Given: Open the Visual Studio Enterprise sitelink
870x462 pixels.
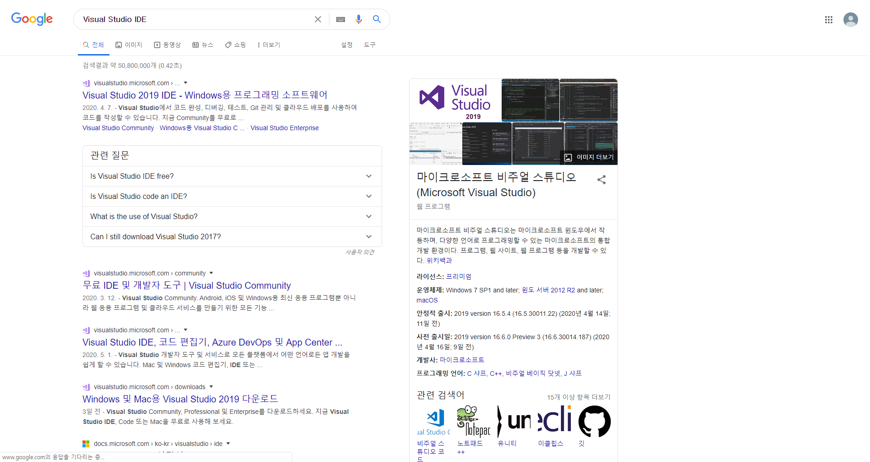Looking at the screenshot, I should pos(285,128).
